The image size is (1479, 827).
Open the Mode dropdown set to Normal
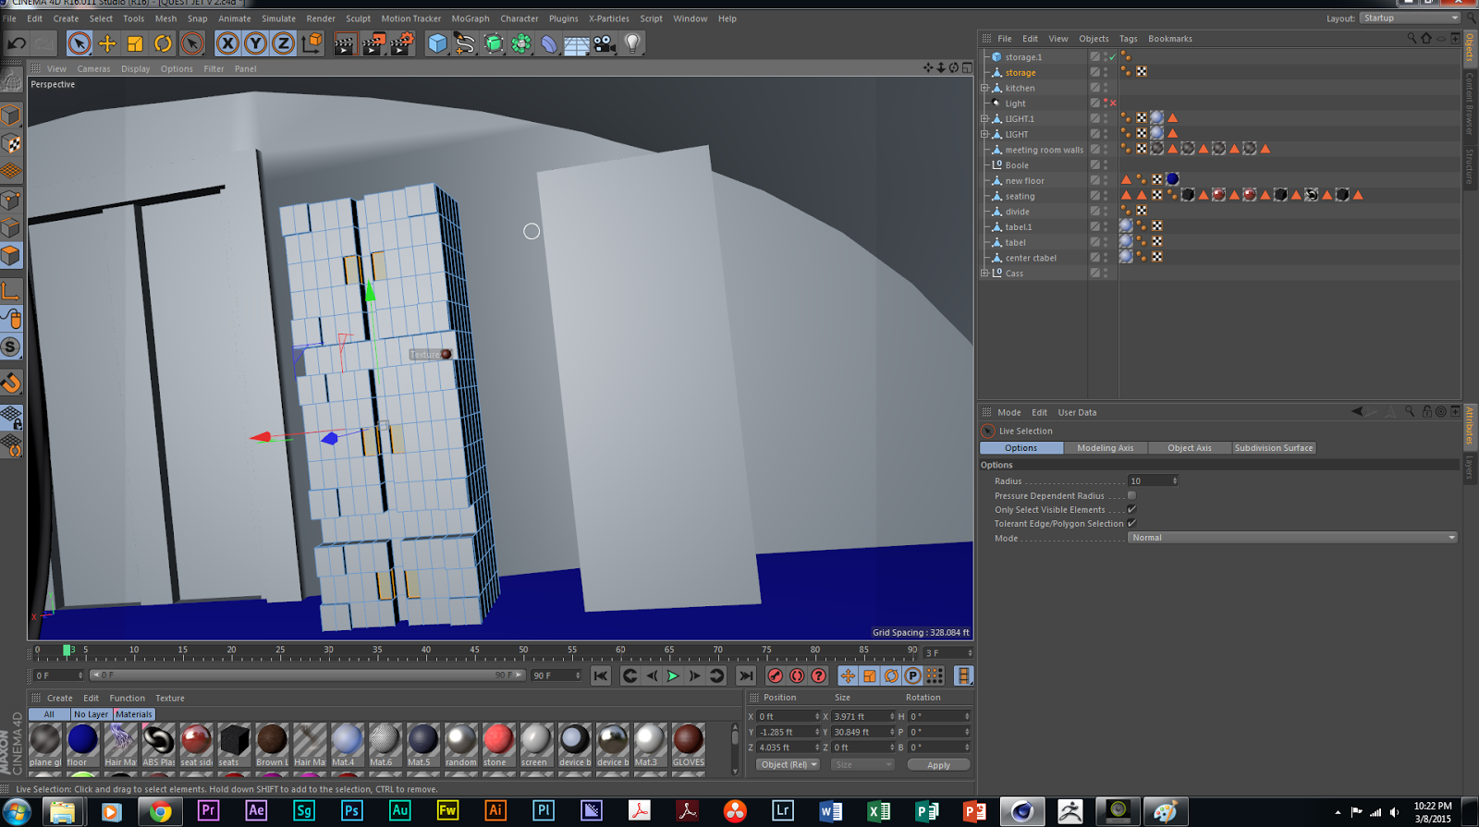click(1292, 538)
